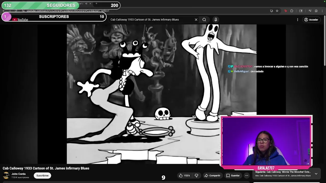326x183 pixels.
Task: Save the video with Guardar
Action: [233, 176]
